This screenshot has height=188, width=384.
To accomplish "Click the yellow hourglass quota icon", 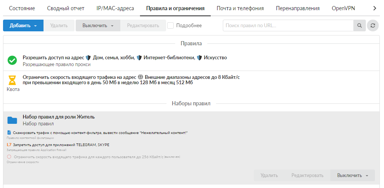I will (x=12, y=80).
